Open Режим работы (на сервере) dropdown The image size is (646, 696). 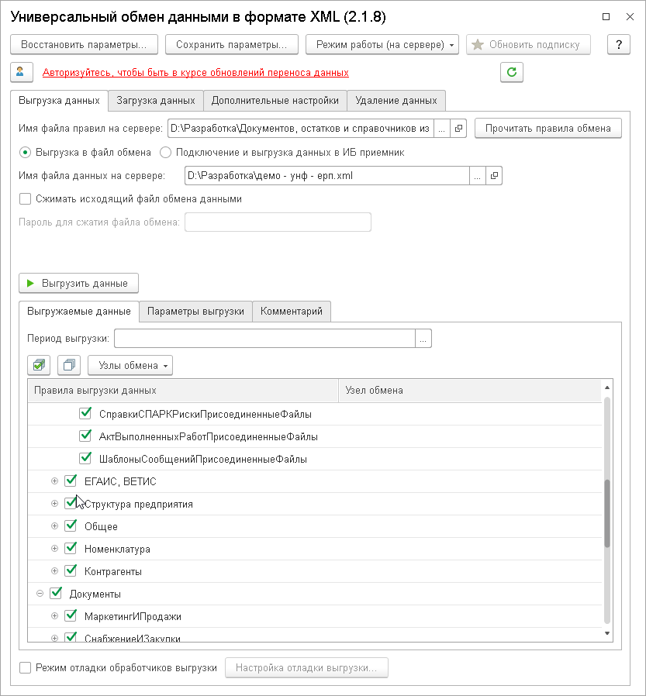[x=382, y=44]
